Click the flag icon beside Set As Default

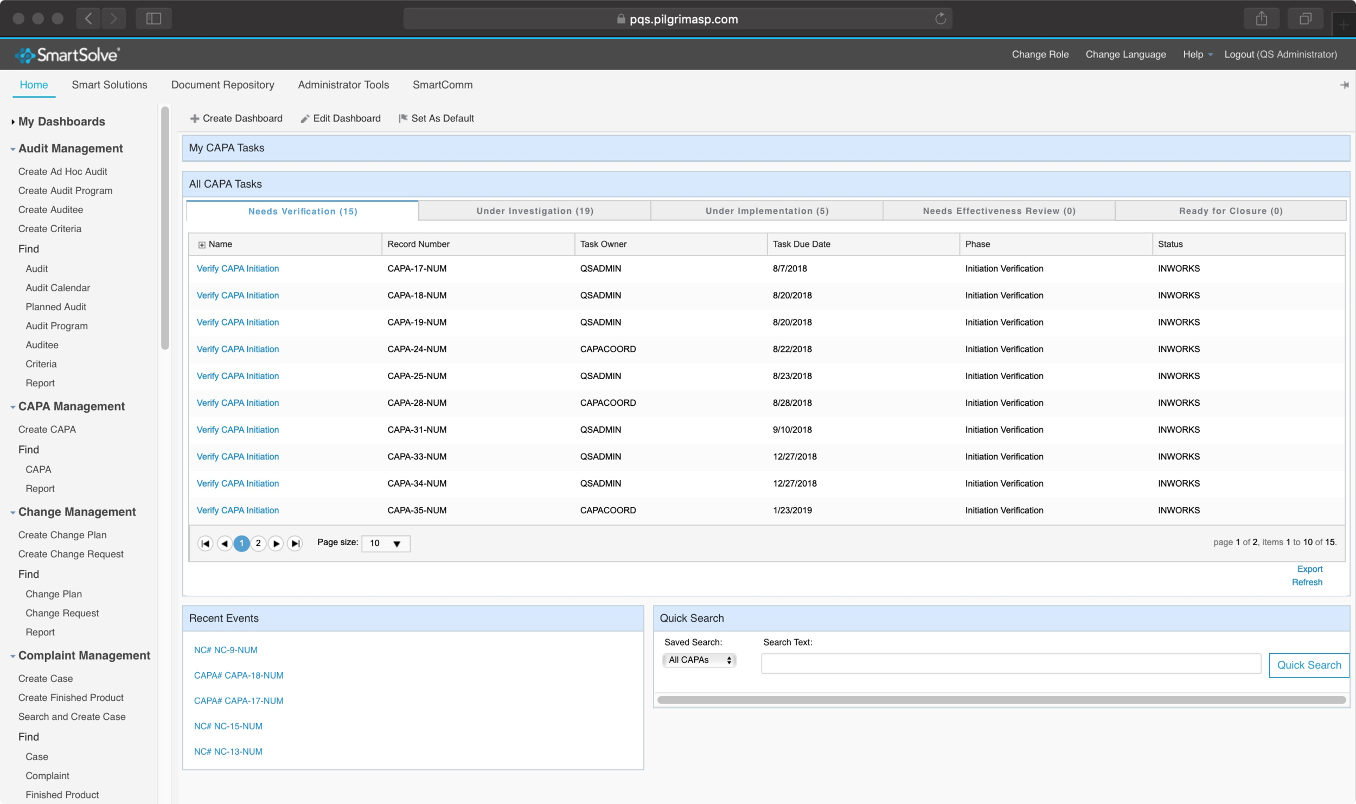(403, 118)
